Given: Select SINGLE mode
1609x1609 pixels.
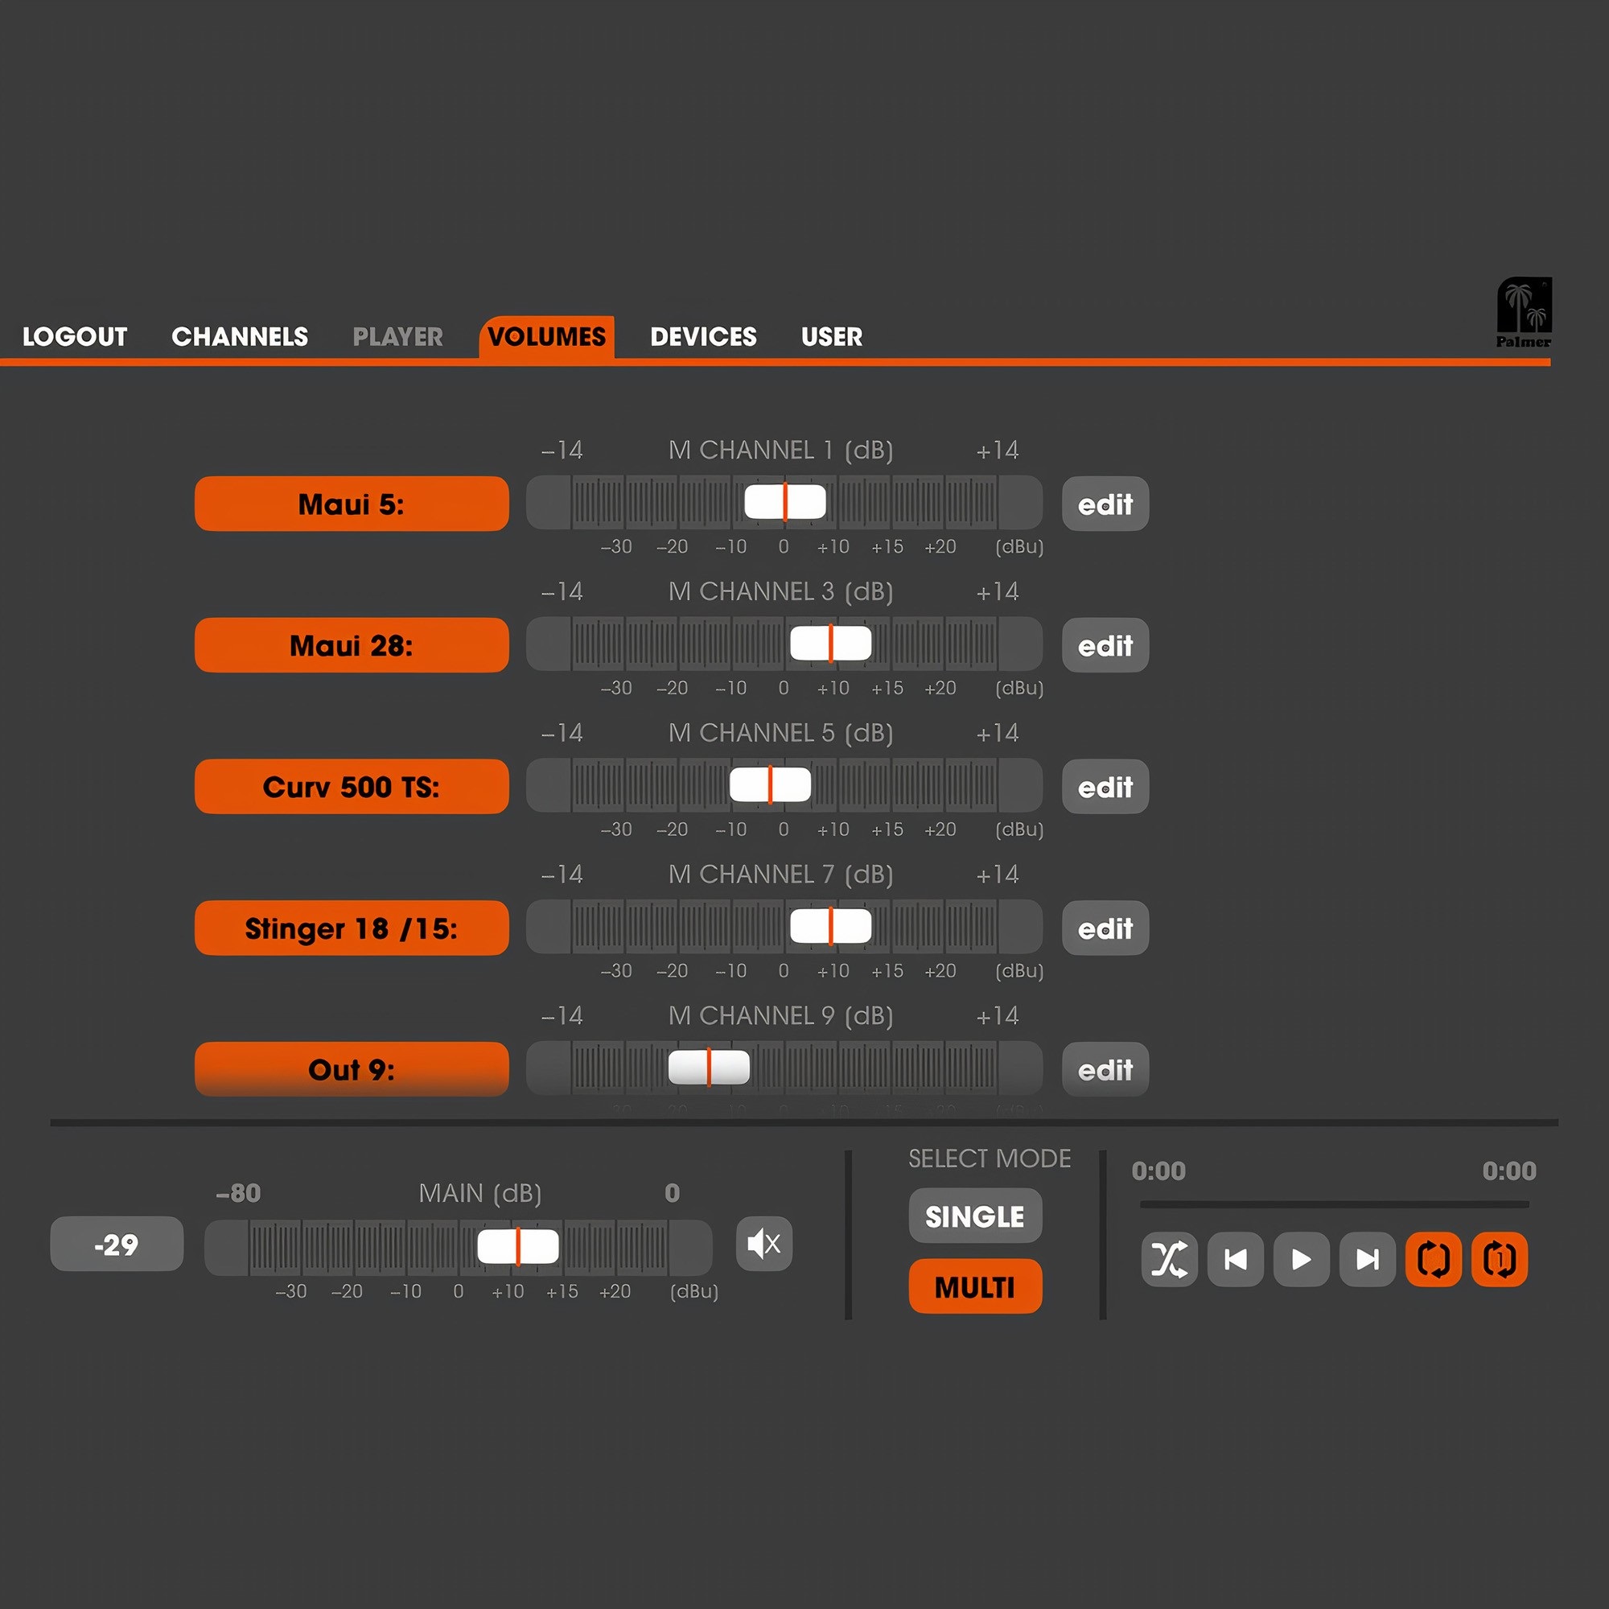Looking at the screenshot, I should point(974,1216).
